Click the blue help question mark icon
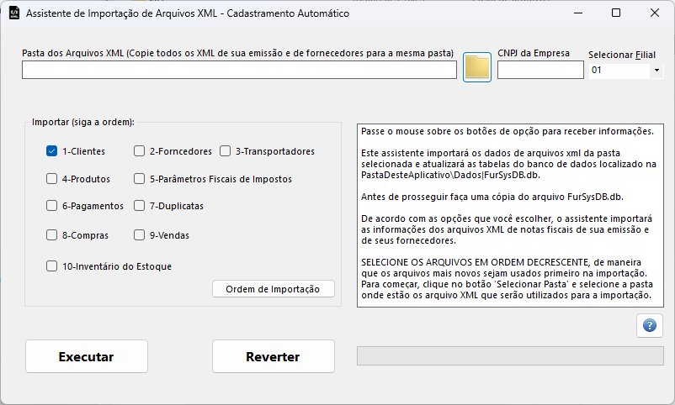The image size is (675, 405). click(x=649, y=325)
